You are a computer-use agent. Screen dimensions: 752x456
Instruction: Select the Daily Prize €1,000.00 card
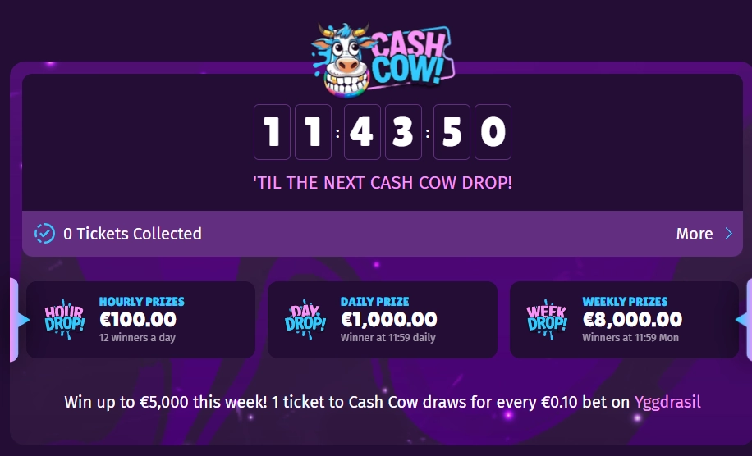[382, 320]
